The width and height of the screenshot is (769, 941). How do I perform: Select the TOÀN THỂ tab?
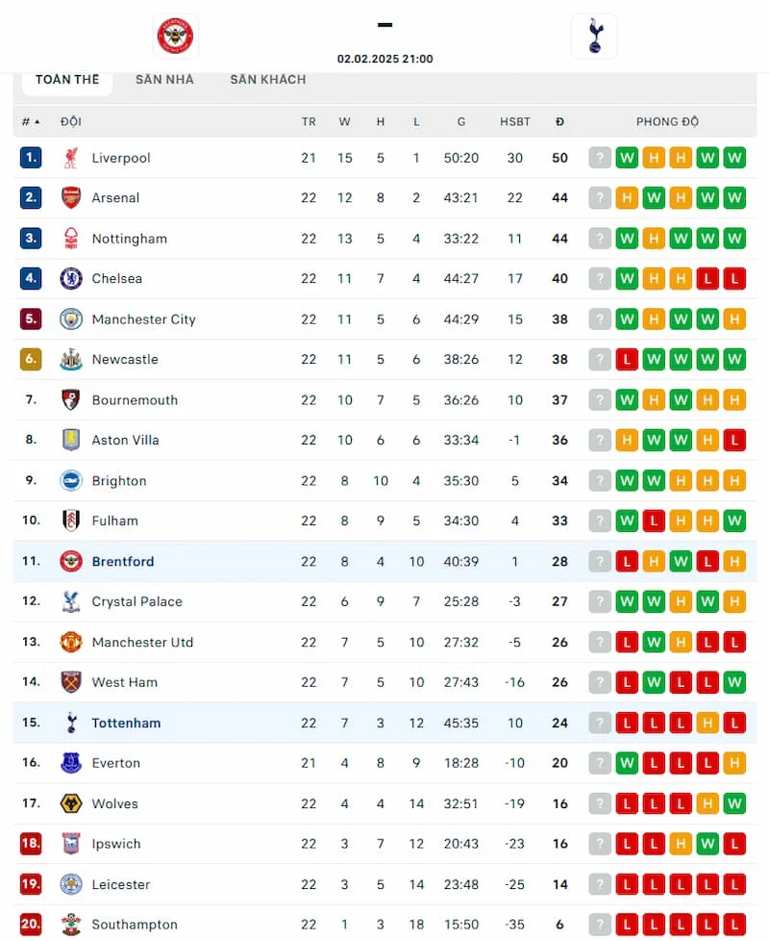click(x=67, y=80)
